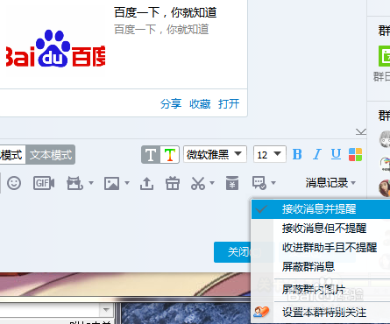390x324 pixels.
Task: Choose 设置本群特别关注 in the menu
Action: pos(321,313)
